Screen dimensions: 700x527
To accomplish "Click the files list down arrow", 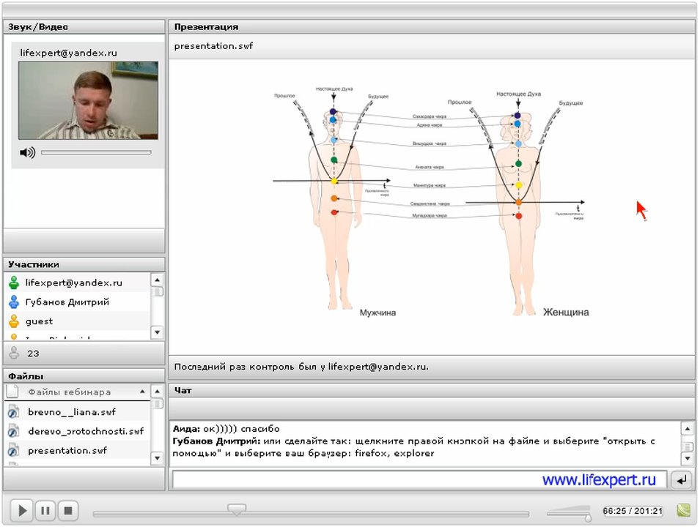I will coord(157,458).
